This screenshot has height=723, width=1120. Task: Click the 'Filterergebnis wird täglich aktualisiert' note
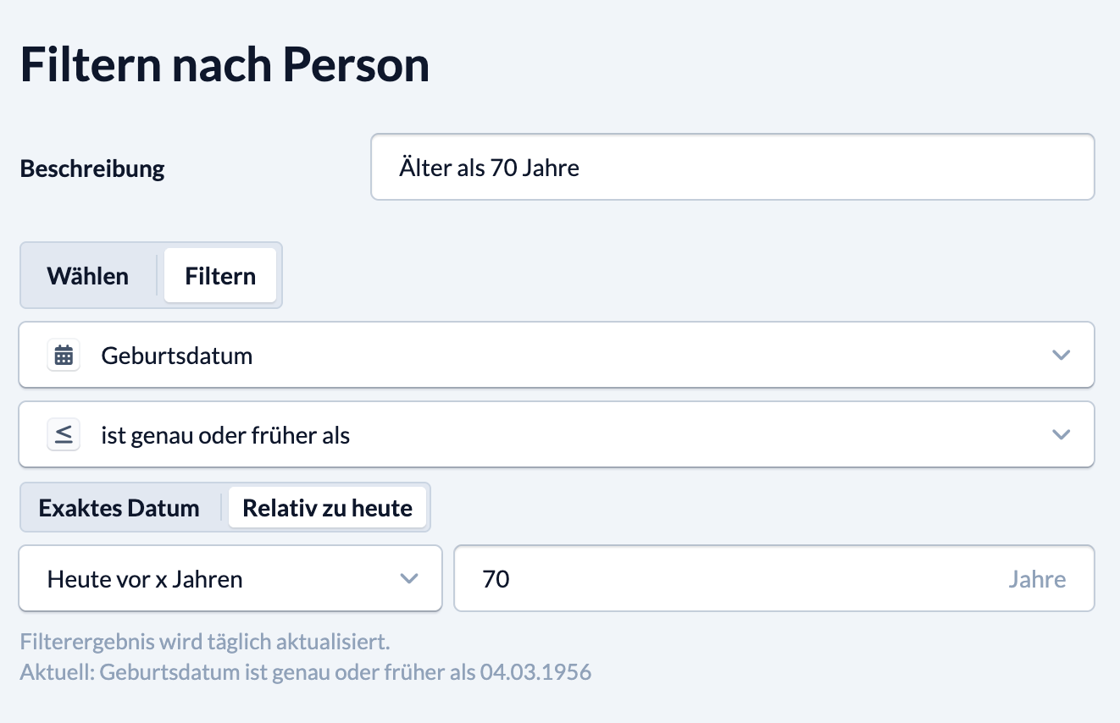204,641
